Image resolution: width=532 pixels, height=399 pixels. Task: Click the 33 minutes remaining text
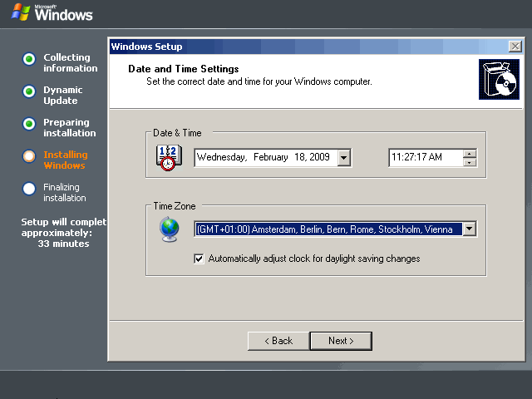[63, 244]
